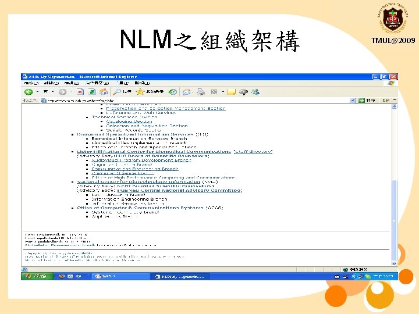
Task: Expand the Links toolbar chevron
Action: (395, 100)
